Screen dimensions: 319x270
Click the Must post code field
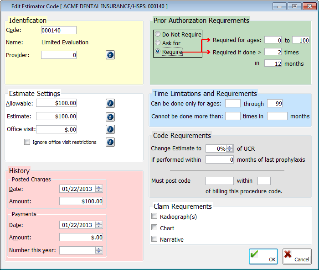(219, 181)
